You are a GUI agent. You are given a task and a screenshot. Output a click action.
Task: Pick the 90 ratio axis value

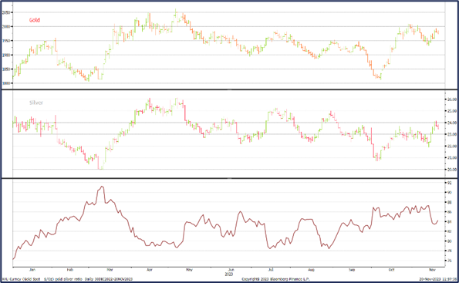click(449, 192)
